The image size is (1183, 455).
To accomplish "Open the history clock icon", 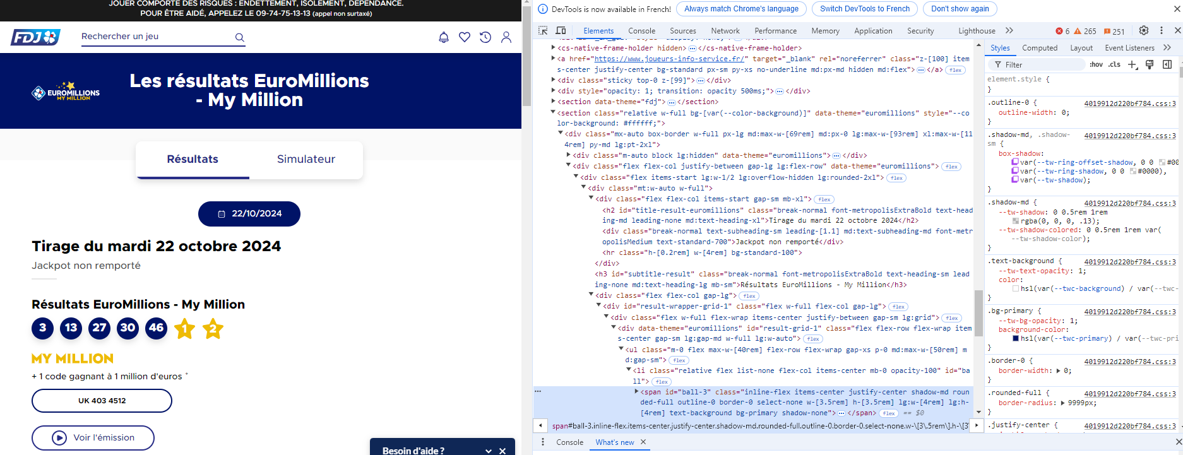I will pos(485,37).
